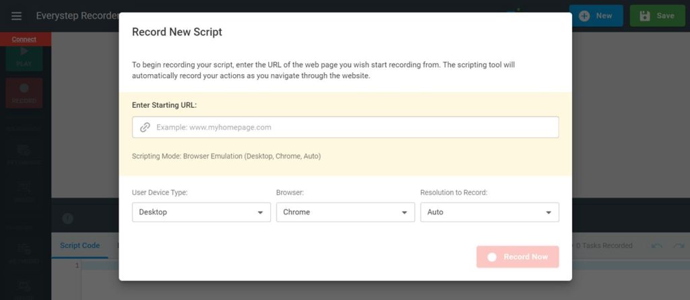Click the link icon in URL field
The width and height of the screenshot is (690, 300).
coord(145,127)
